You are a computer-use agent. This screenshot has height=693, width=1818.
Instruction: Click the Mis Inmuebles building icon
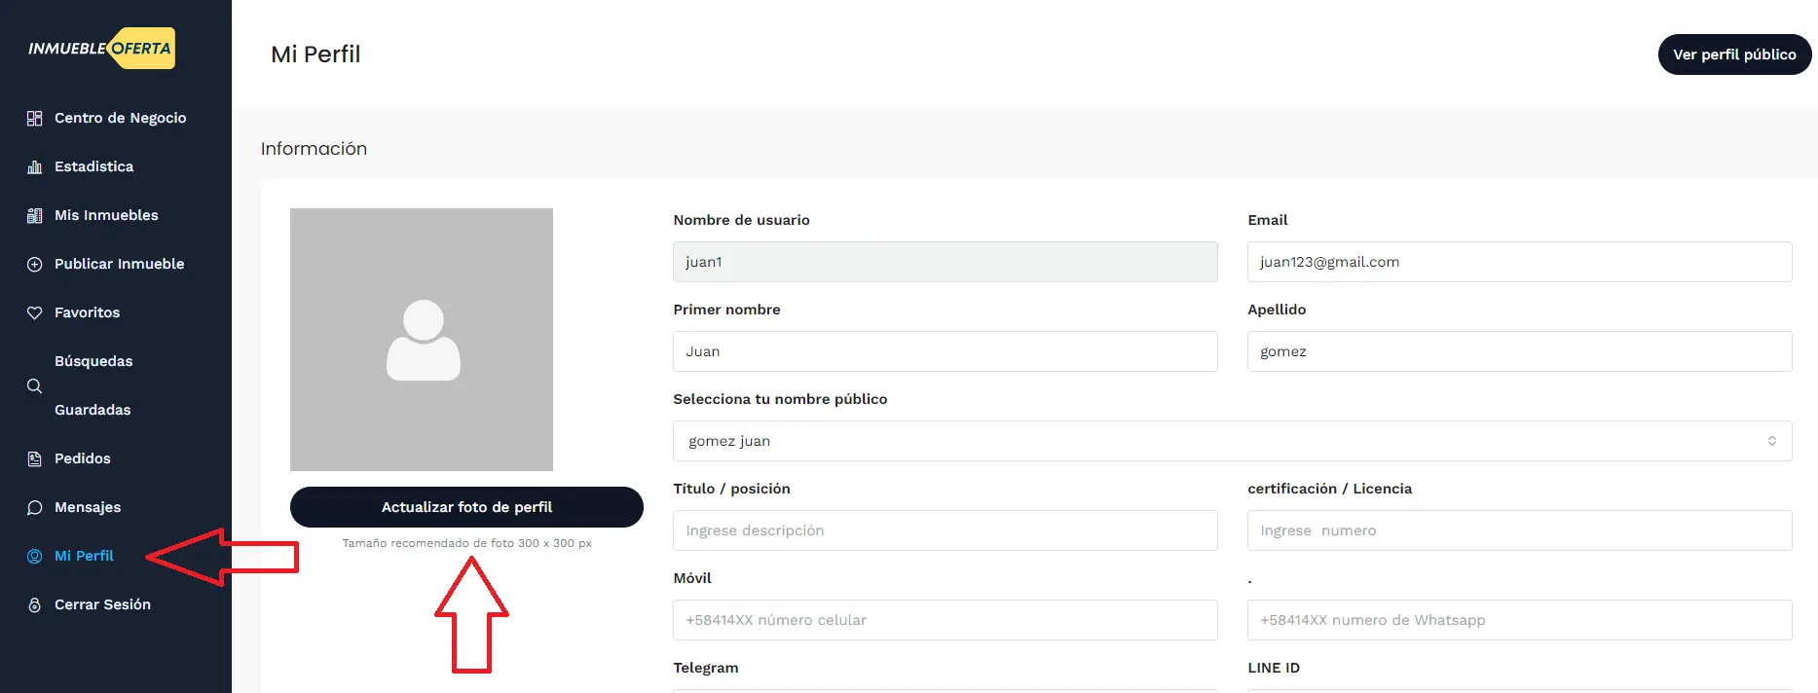pos(35,215)
